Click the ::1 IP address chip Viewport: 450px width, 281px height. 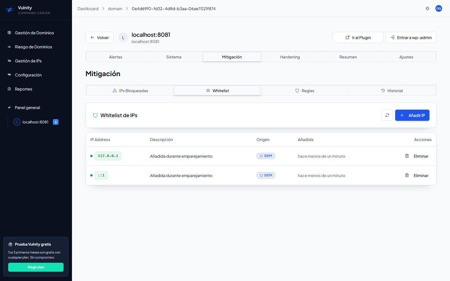pos(101,175)
